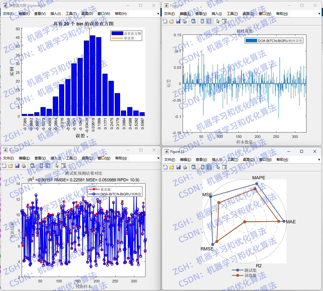Click 测试集 legend entry in radar chart
323x291 pixels.
(250, 270)
